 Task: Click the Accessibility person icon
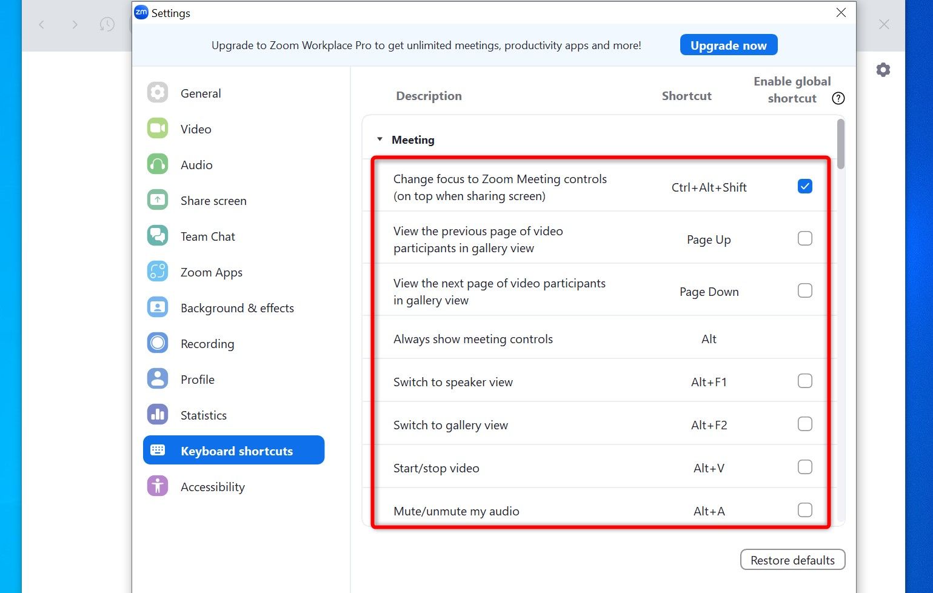pyautogui.click(x=158, y=486)
